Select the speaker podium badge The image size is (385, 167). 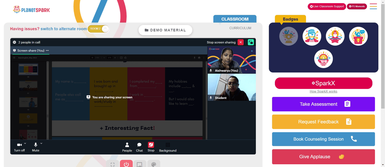(358, 36)
